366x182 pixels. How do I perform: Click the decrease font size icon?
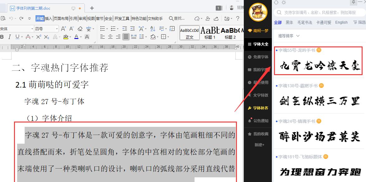(72, 29)
